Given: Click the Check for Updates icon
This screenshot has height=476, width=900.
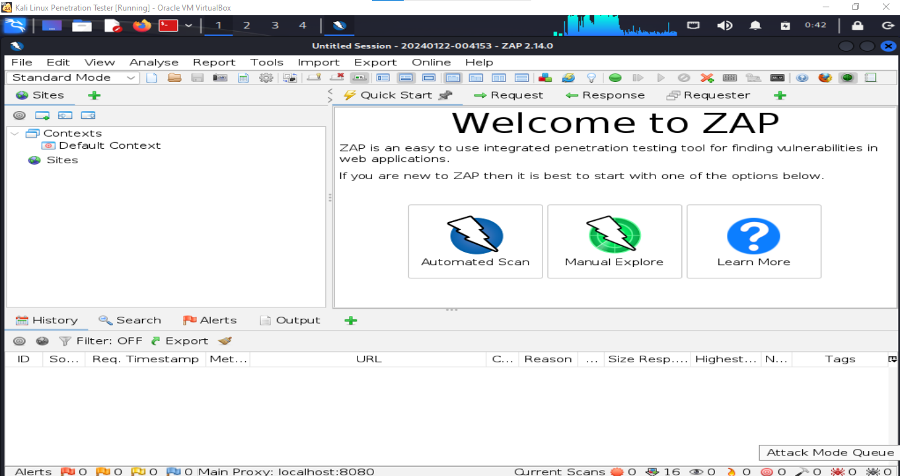Looking at the screenshot, I should coord(568,78).
